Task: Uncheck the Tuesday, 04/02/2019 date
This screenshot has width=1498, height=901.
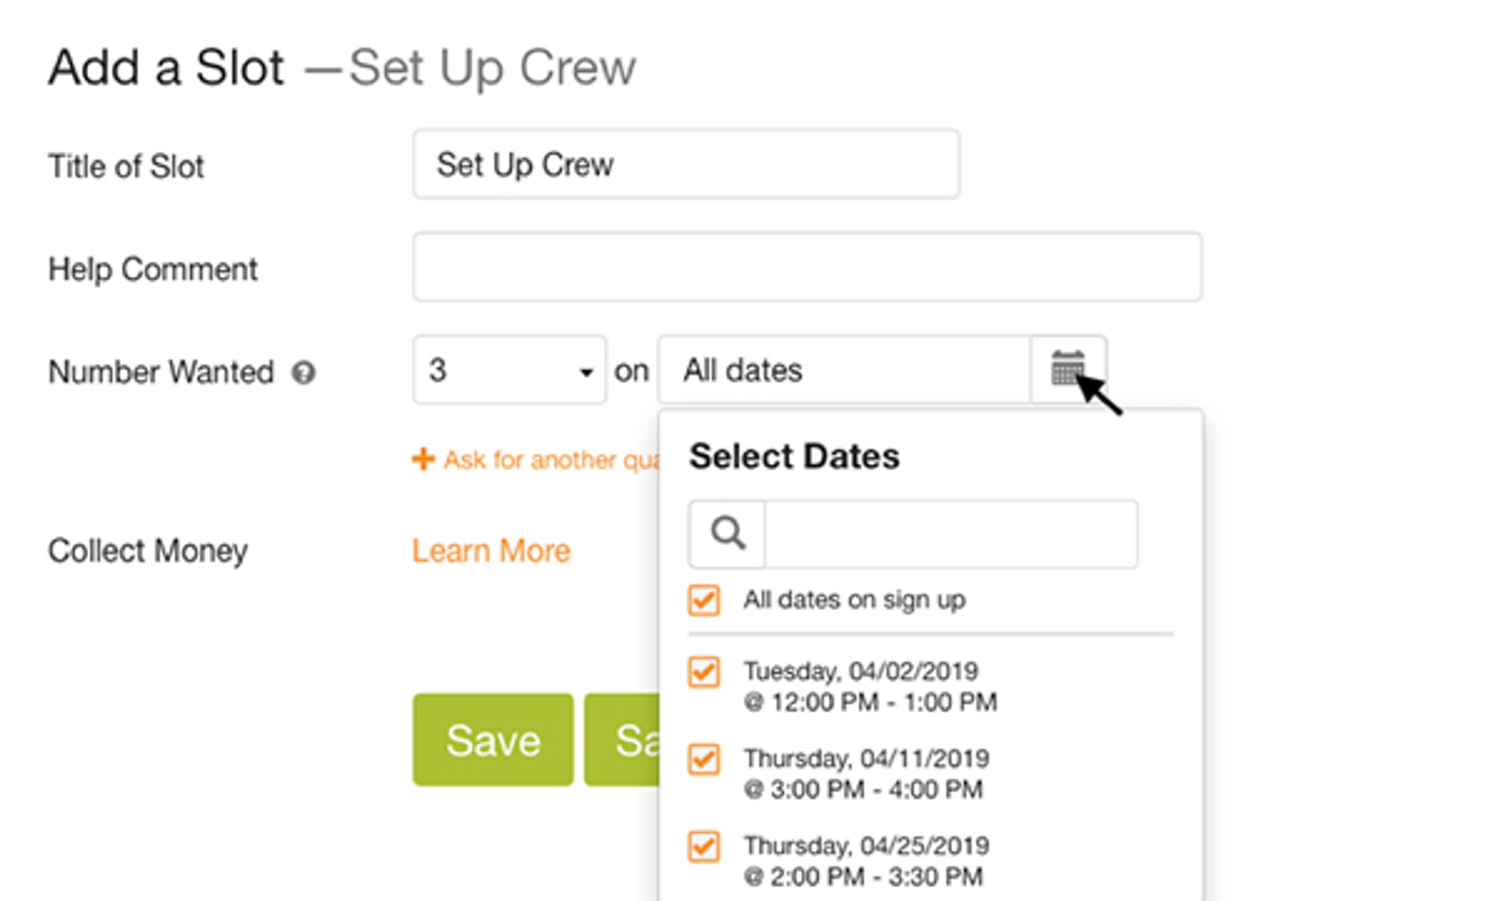Action: 705,672
